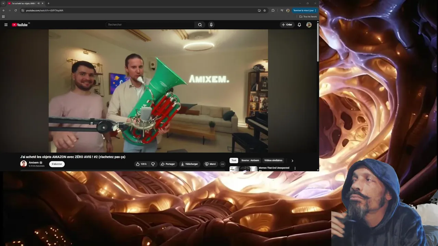The image size is (438, 246).
Task: Open more actions three-dot menu under video
Action: pos(222,164)
